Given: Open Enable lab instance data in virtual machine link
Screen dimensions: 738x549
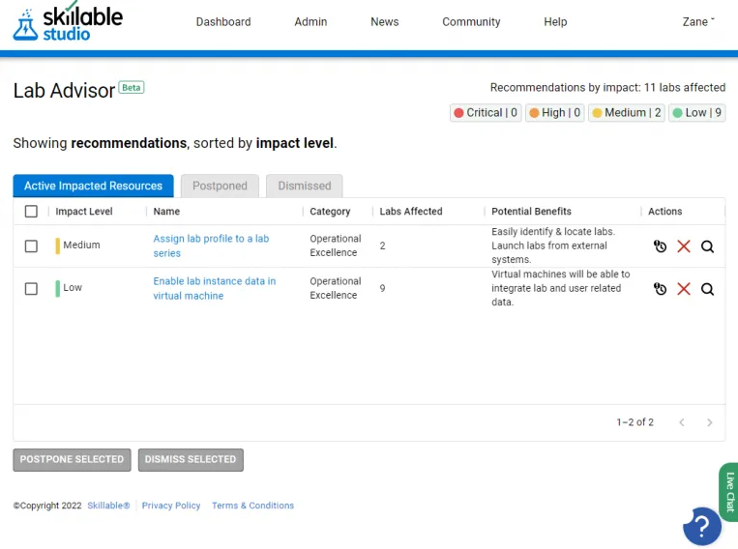Looking at the screenshot, I should point(214,288).
